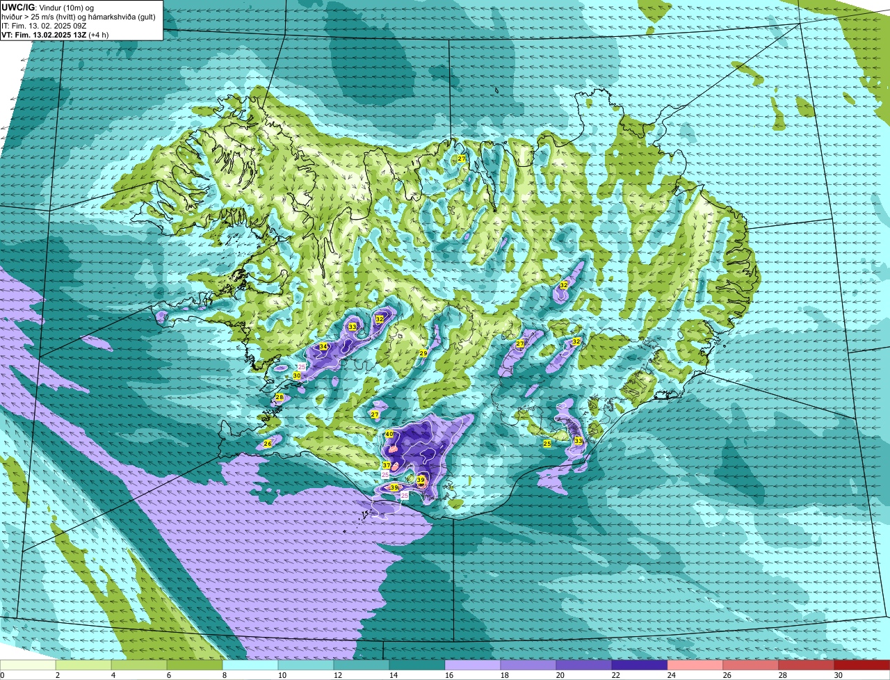Click legend tick label 4
This screenshot has width=890, height=680.
[x=114, y=675]
